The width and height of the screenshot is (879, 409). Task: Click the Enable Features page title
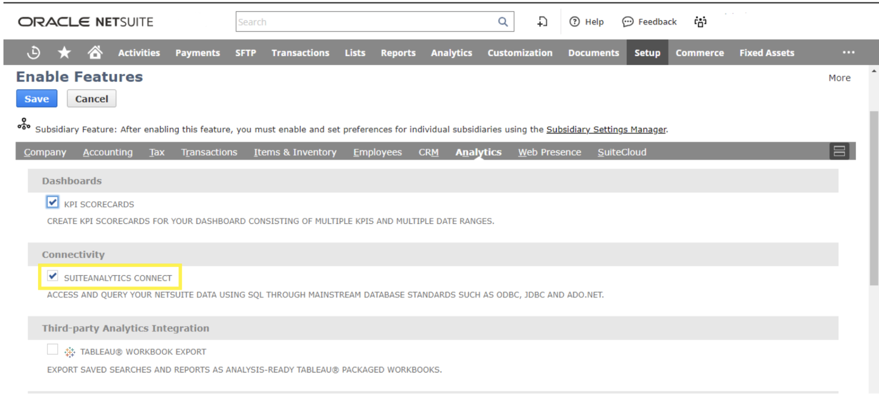pyautogui.click(x=79, y=77)
